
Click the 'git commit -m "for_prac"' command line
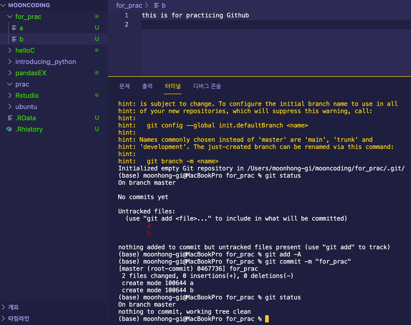308,262
